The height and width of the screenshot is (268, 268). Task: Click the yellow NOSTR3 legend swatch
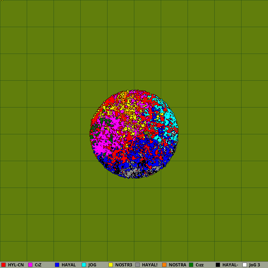111,265
